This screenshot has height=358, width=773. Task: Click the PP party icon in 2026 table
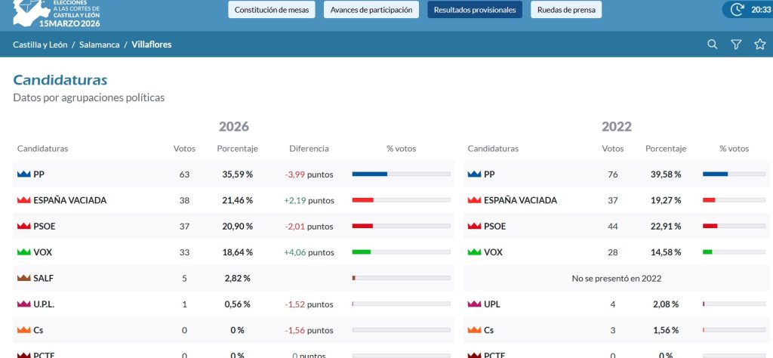pos(23,174)
